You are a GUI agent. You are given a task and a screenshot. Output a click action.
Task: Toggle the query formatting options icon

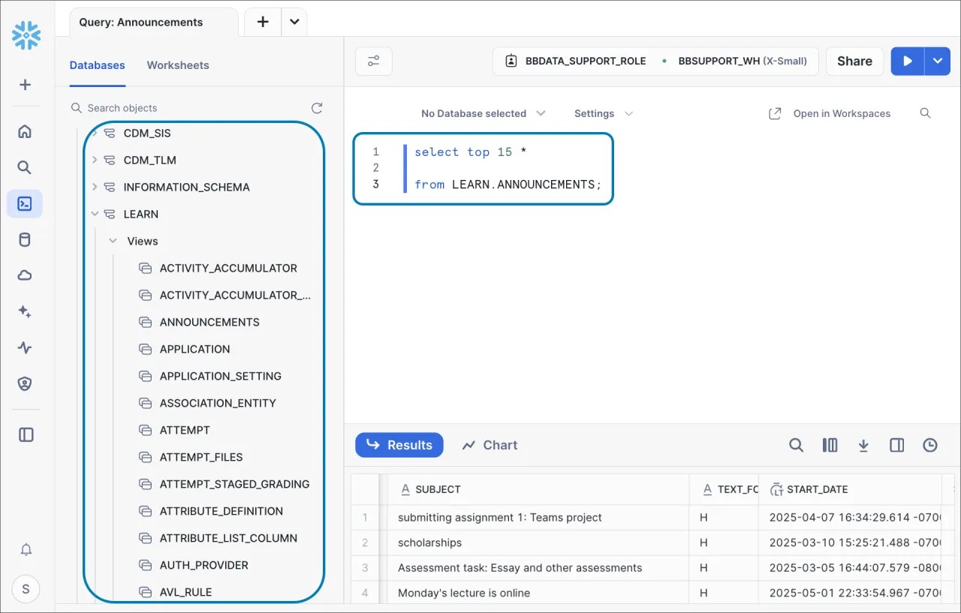[x=373, y=61]
